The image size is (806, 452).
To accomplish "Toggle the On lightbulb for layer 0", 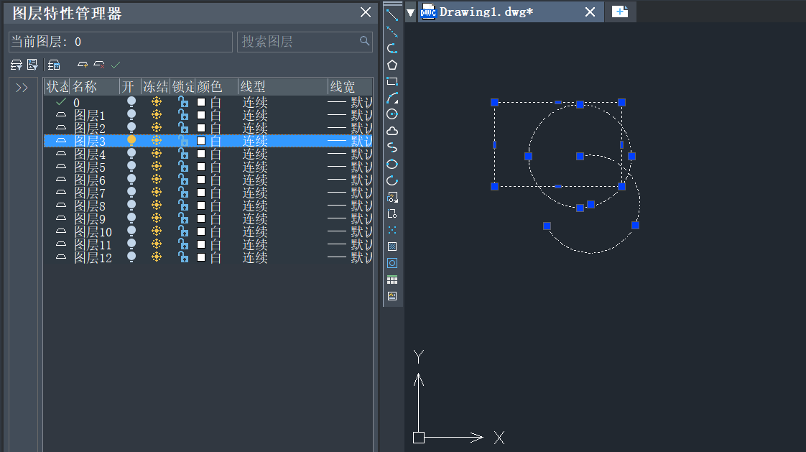I will pyautogui.click(x=131, y=102).
